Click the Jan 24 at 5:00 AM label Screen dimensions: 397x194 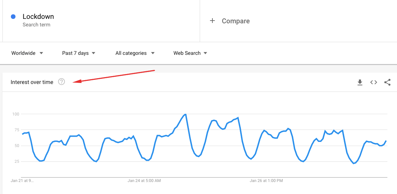pyautogui.click(x=144, y=180)
